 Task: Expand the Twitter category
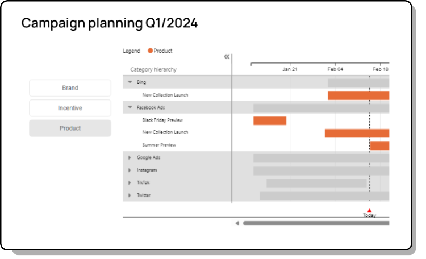130,195
